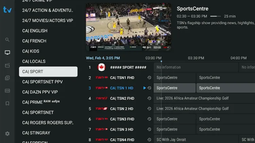This screenshot has width=255, height=143.
Task: Click the 03:30 PM timeline header
Action: point(196,58)
